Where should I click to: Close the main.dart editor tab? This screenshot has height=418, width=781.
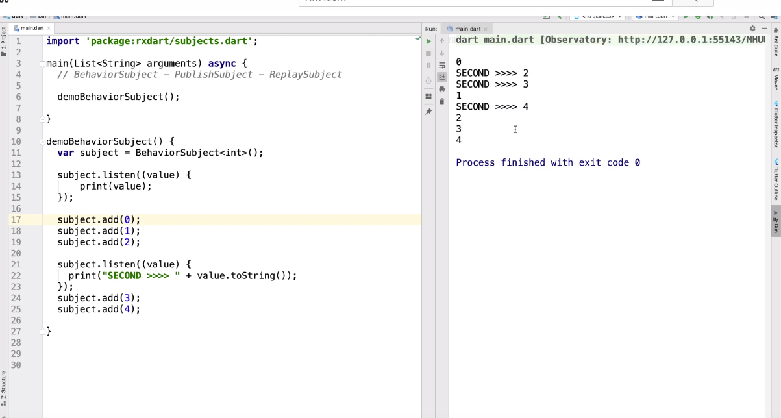49,28
